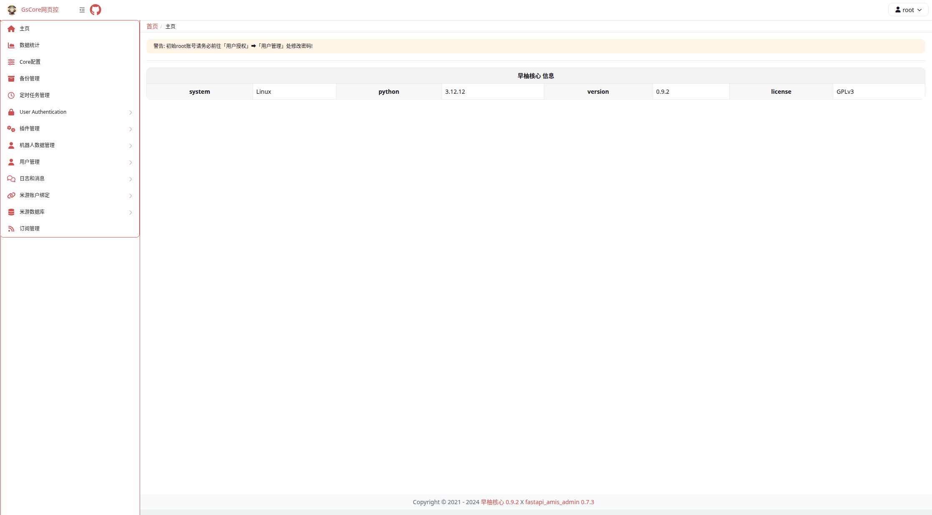The height and width of the screenshot is (515, 932).
Task: Expand the User Authentication submenu chevron
Action: click(131, 112)
